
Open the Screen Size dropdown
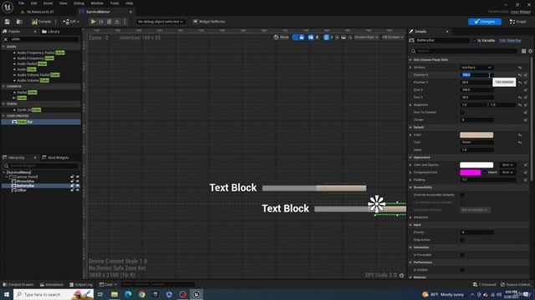(x=366, y=37)
